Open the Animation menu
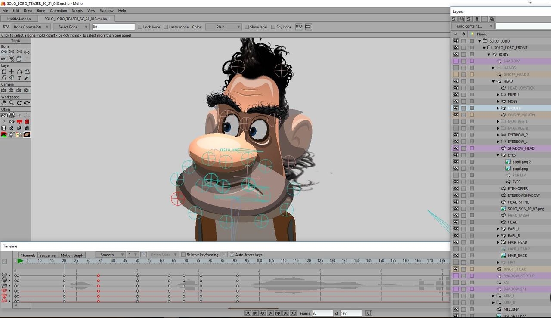Image resolution: width=551 pixels, height=318 pixels. point(58,10)
